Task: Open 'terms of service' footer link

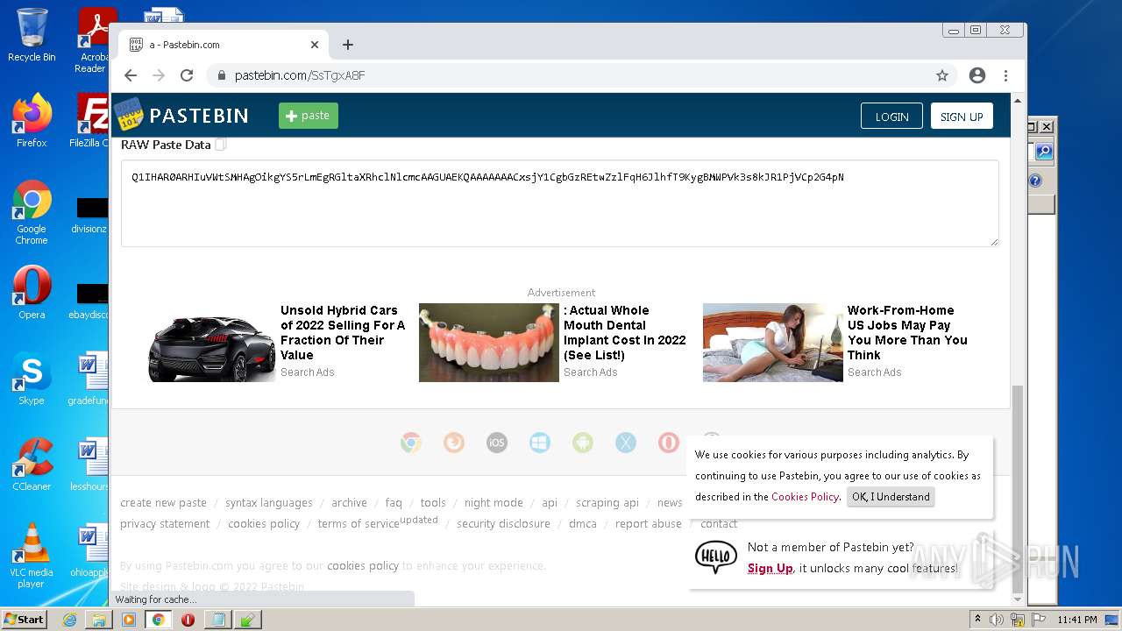Action: click(x=359, y=524)
